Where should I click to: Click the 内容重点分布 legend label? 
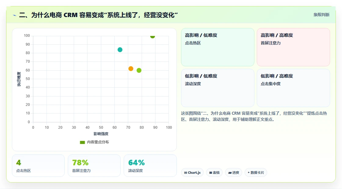tap(98, 142)
